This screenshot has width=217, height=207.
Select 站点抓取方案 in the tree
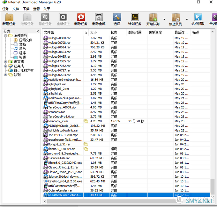tap(24, 70)
